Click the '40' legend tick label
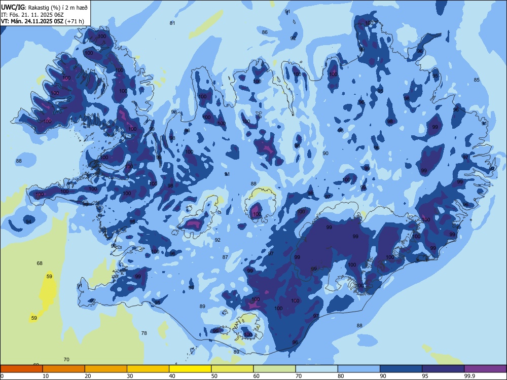 tap(172, 376)
